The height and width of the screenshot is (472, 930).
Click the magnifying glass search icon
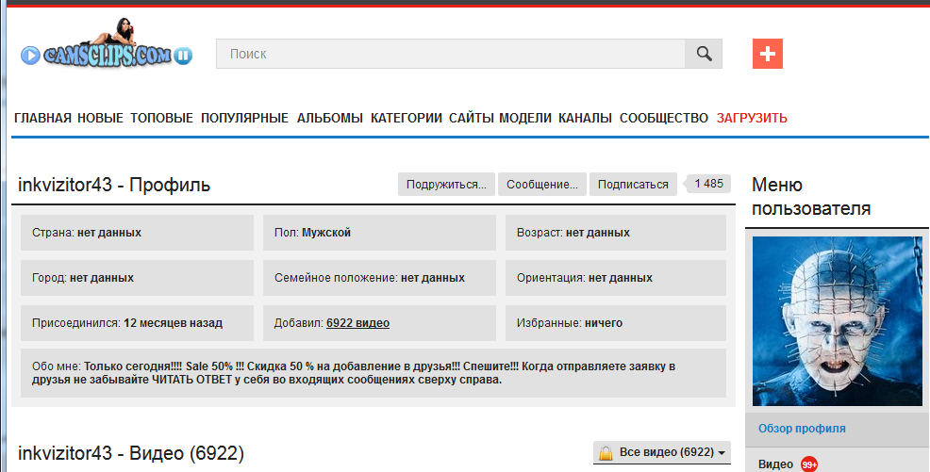[x=704, y=54]
